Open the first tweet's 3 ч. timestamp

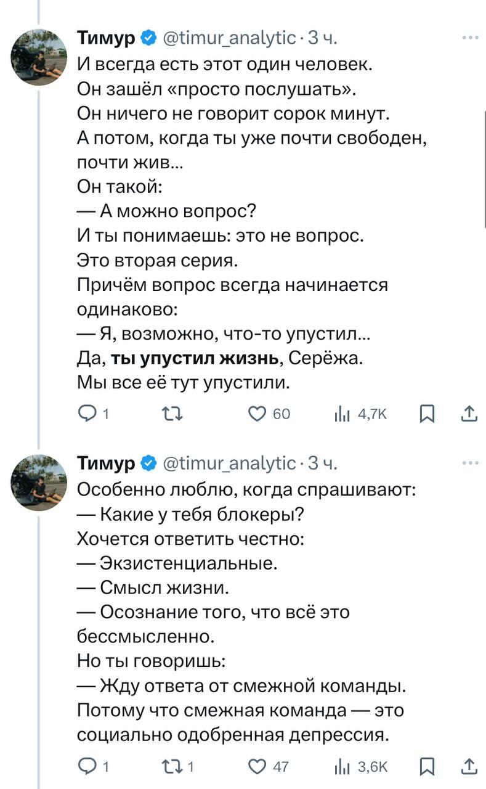coord(322,38)
